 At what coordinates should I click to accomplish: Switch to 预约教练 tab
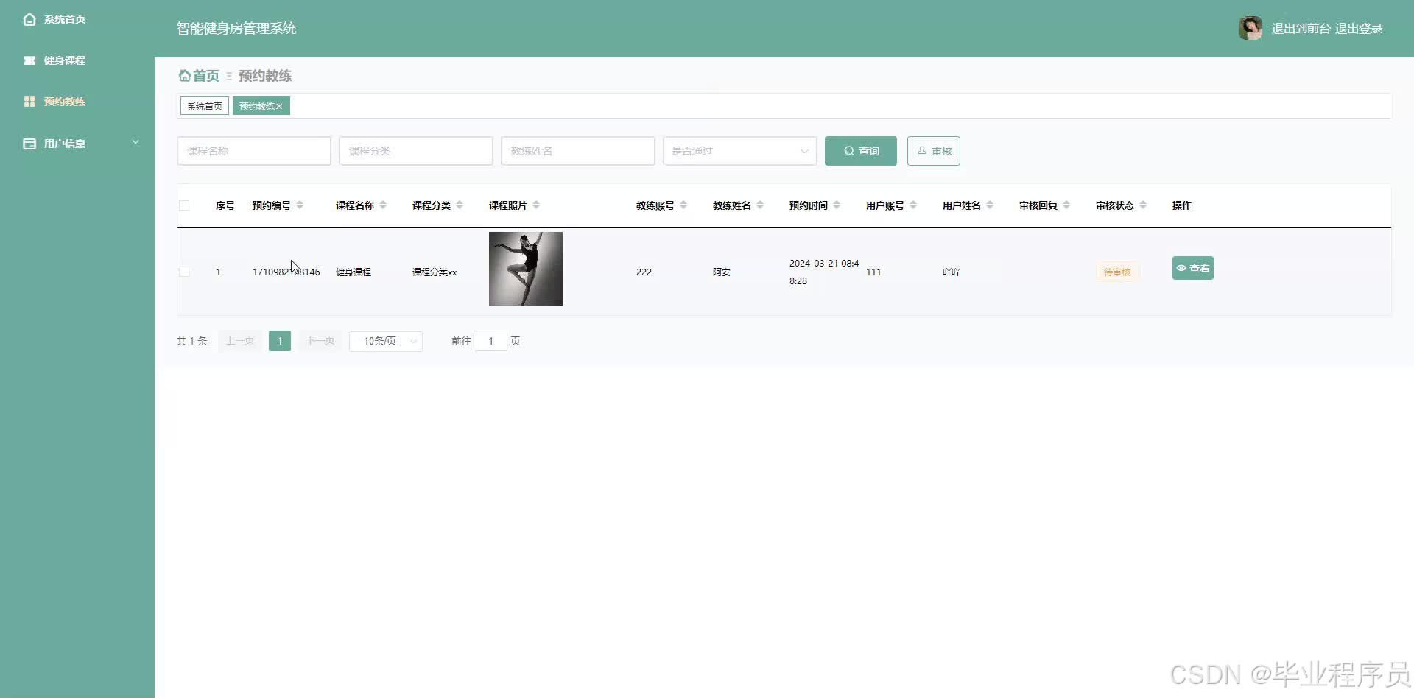click(x=256, y=106)
